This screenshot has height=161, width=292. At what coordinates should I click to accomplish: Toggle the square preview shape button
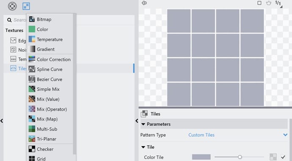click(259, 3)
